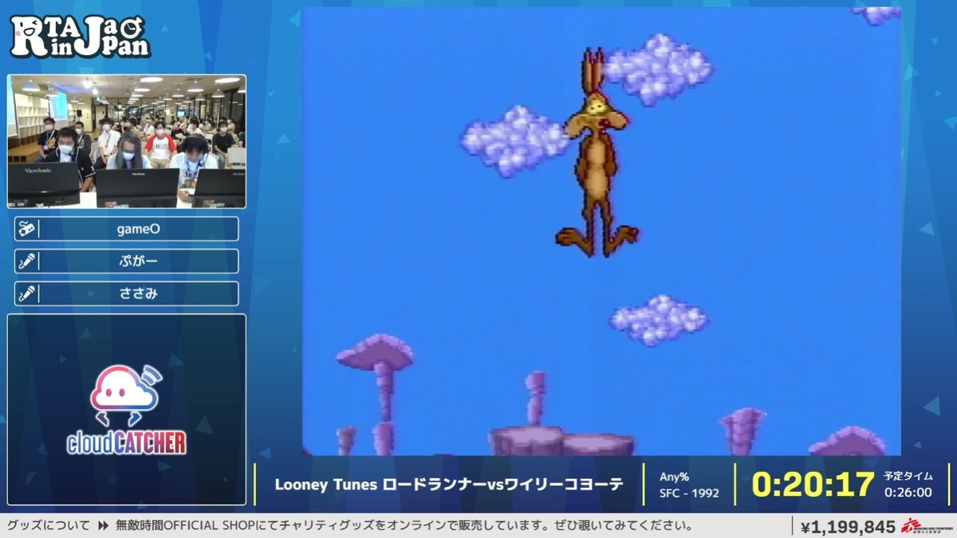Click the mushroom-shaped rock in the game
The height and width of the screenshot is (538, 957).
point(376,395)
